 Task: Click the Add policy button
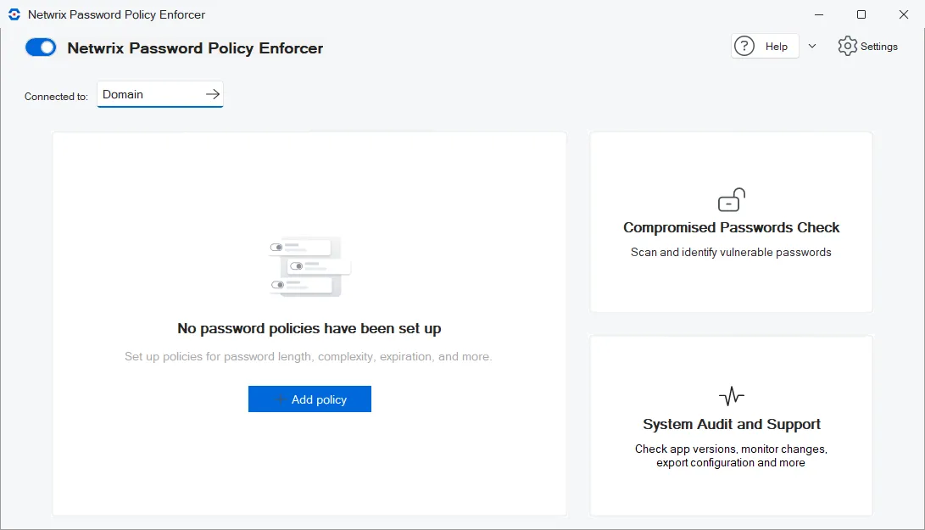309,399
